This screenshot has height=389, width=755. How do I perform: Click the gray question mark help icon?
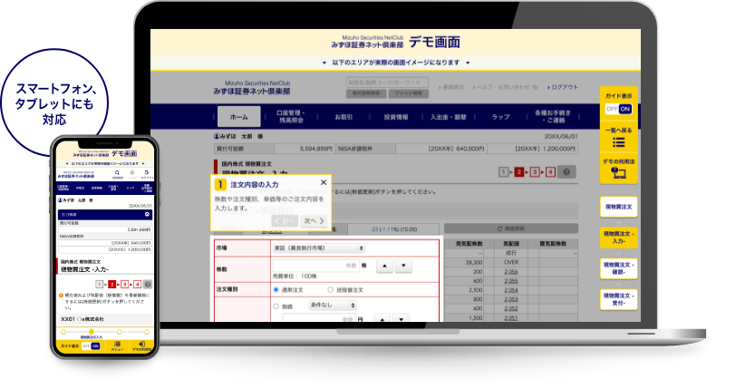[566, 172]
